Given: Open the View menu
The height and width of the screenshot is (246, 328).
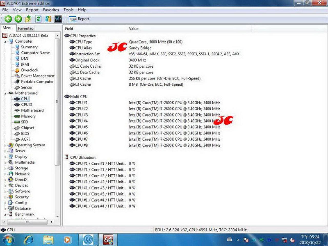Looking at the screenshot, I should tap(17, 10).
